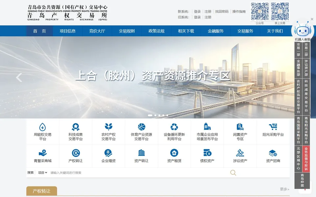Open 债权资产 database icon

tap(207, 153)
